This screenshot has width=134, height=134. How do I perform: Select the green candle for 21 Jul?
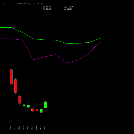[28, 106]
